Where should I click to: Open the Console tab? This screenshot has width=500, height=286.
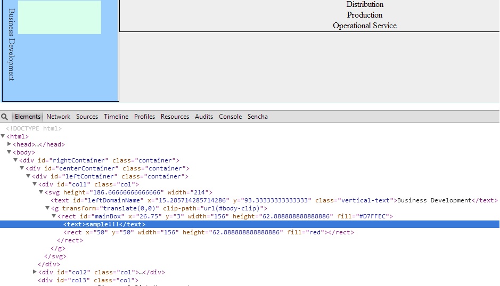230,117
